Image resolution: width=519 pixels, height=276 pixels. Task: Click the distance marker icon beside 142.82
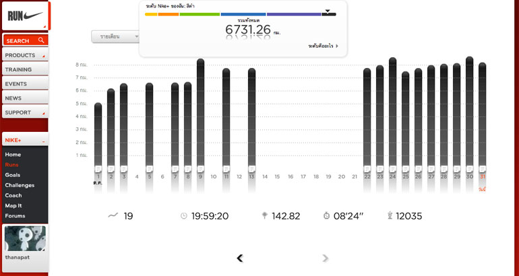point(264,216)
